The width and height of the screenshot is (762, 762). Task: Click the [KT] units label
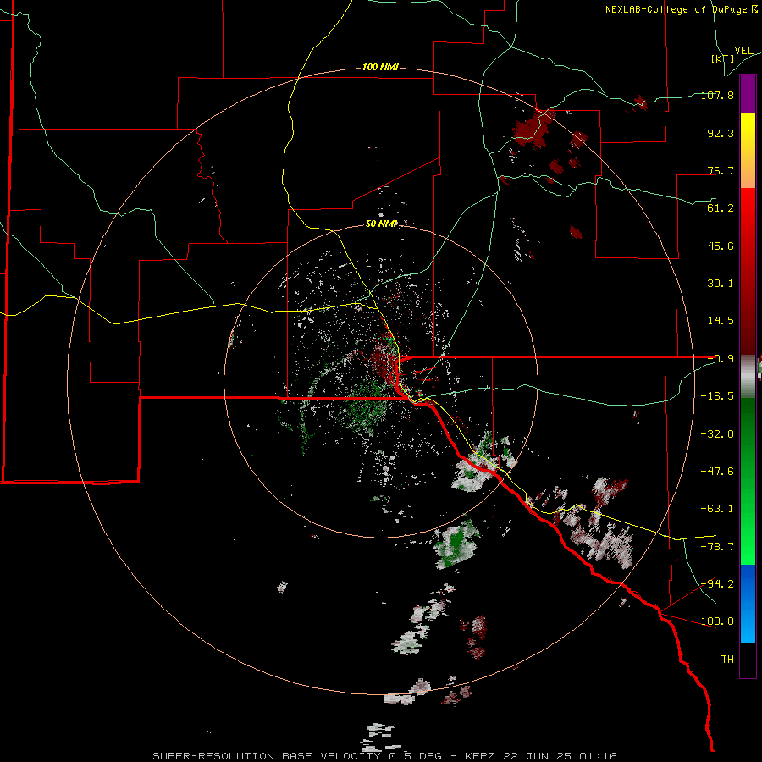point(723,58)
